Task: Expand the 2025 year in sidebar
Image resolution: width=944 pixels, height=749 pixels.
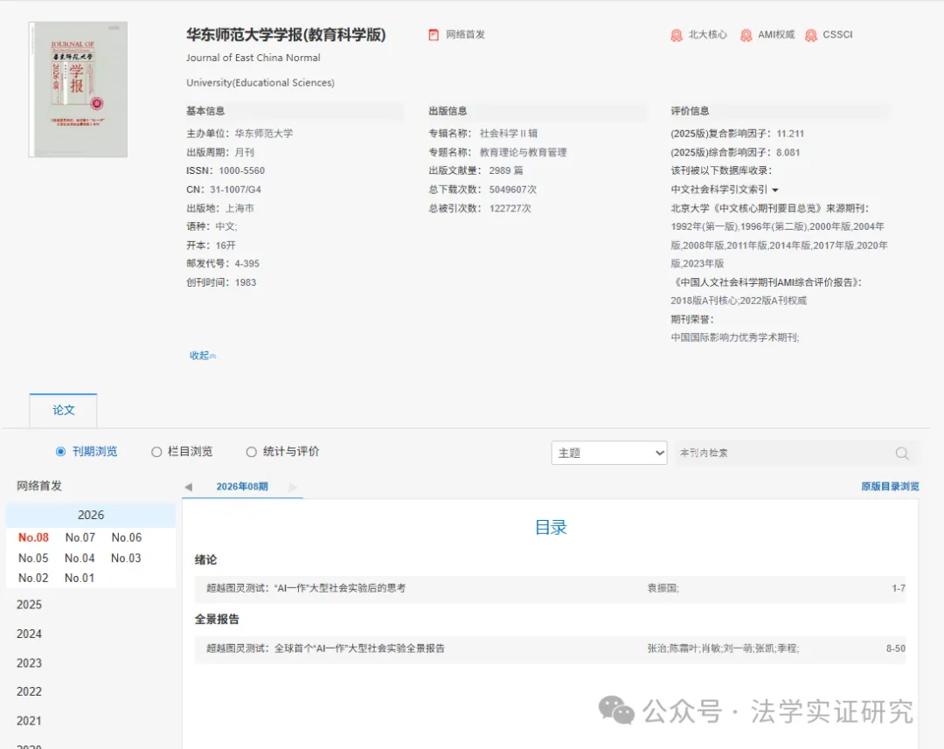Action: [x=30, y=605]
